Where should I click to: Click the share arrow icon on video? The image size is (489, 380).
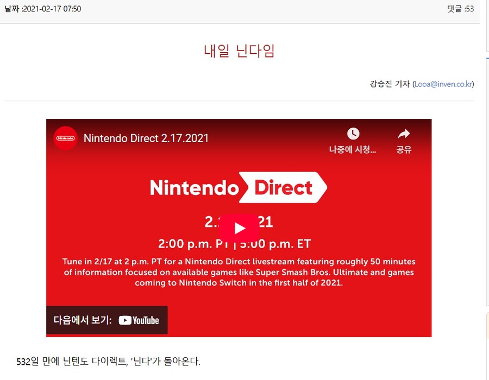click(404, 134)
